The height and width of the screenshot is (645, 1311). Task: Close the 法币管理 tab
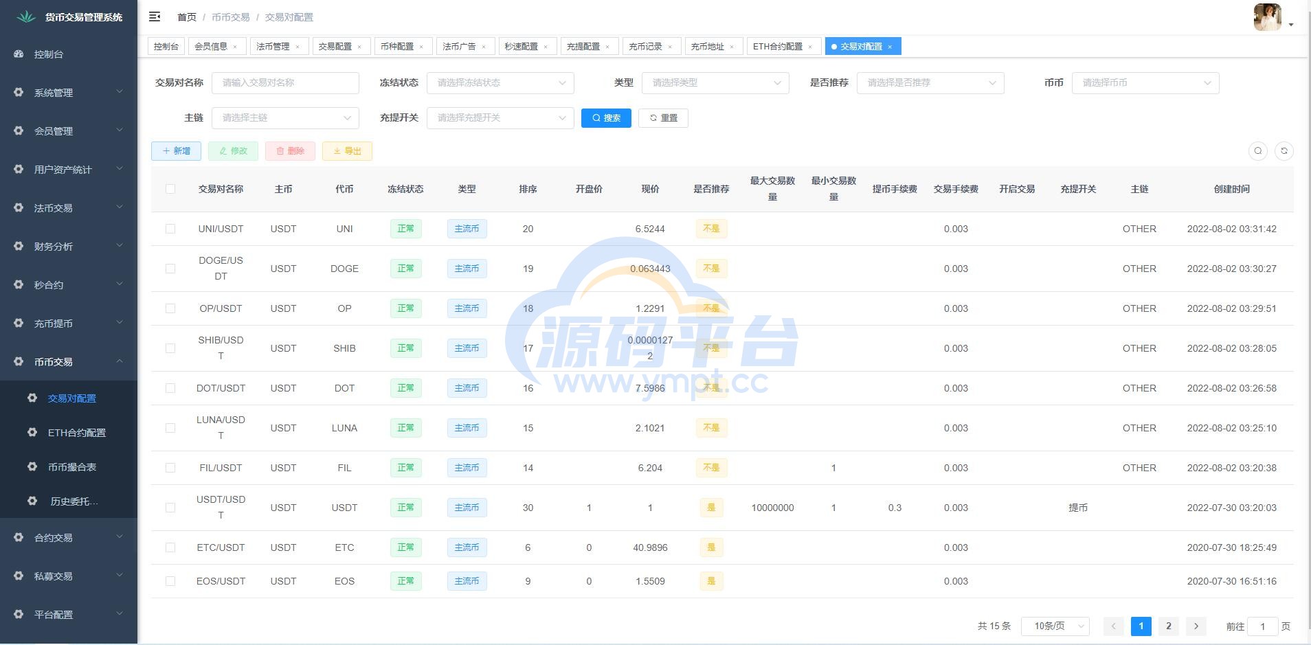coord(298,47)
